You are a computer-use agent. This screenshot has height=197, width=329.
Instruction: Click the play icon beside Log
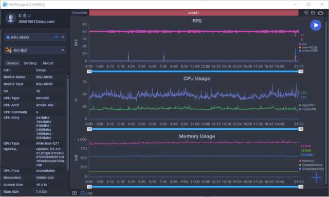click(x=74, y=193)
